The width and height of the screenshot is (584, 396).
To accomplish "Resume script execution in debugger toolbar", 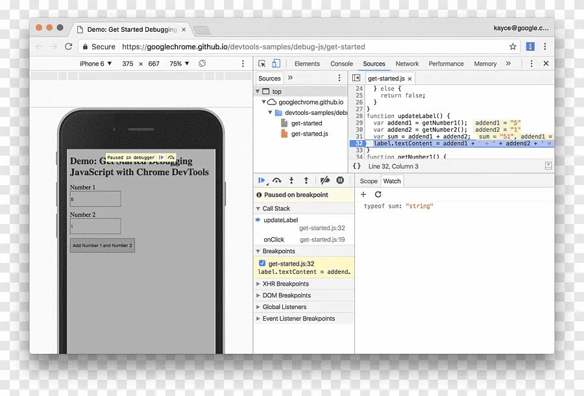I will click(x=262, y=180).
